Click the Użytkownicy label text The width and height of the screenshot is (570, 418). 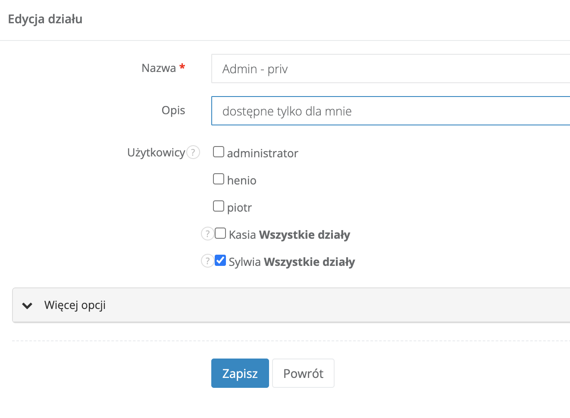[156, 153]
